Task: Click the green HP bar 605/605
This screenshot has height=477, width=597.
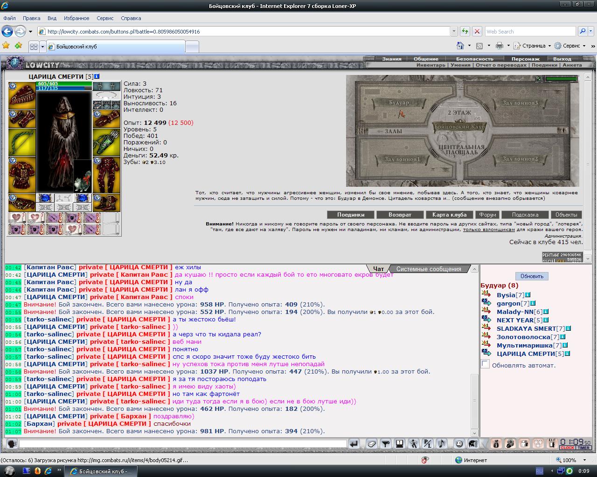Action: point(64,83)
